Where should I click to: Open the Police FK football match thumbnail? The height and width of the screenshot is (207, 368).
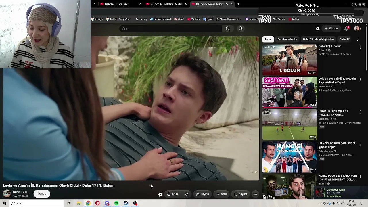pos(290,124)
